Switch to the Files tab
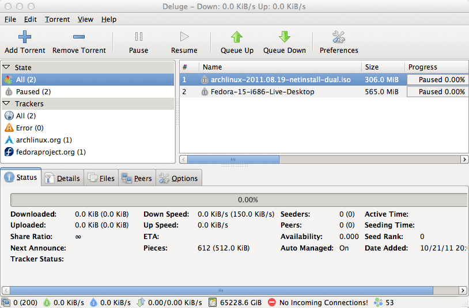Screen dimensions: 469x308 [x=101, y=178]
